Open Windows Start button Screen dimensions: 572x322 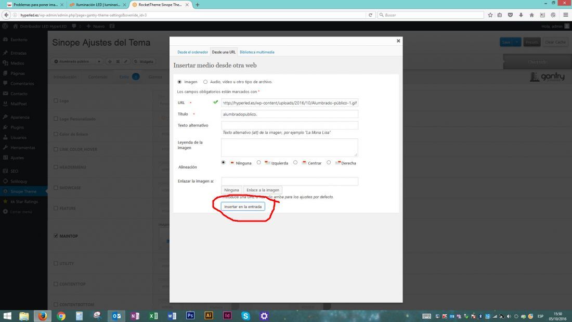[7, 316]
